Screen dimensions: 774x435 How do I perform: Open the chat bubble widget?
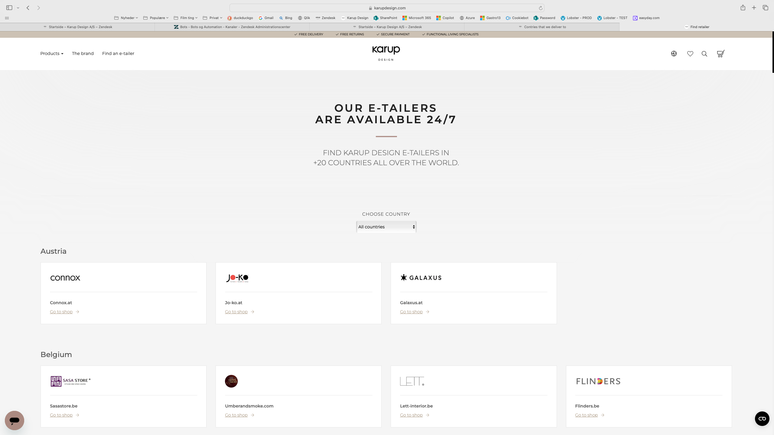14,420
